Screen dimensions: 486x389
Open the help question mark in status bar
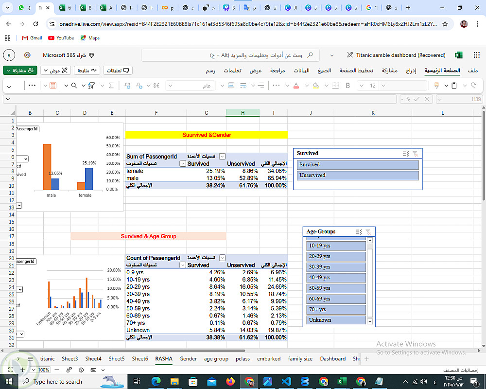point(81,370)
